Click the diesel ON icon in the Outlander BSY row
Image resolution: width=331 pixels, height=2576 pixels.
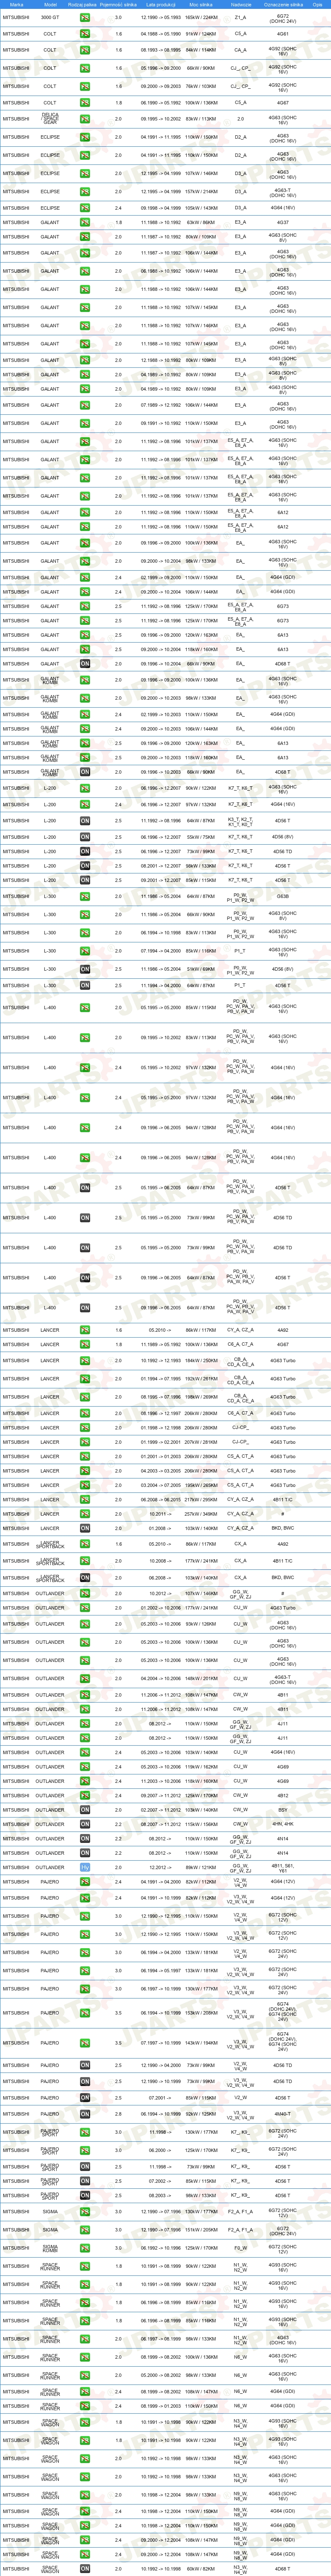(85, 1810)
